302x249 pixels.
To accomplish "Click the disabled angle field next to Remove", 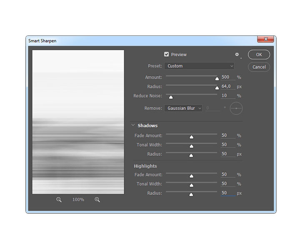I will pyautogui.click(x=212, y=108).
